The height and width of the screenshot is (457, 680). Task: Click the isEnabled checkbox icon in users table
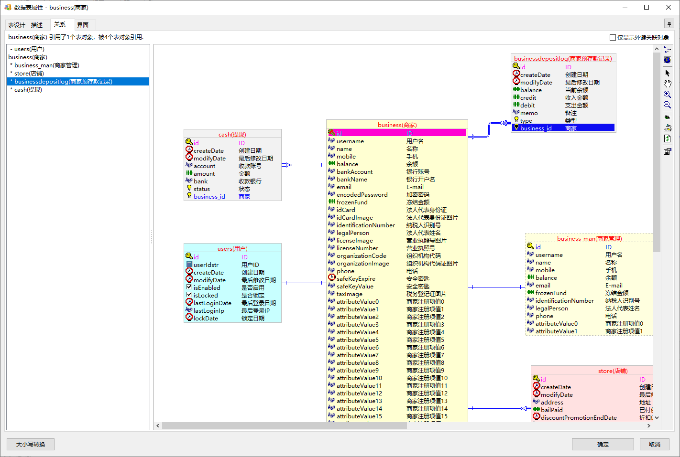(x=189, y=287)
